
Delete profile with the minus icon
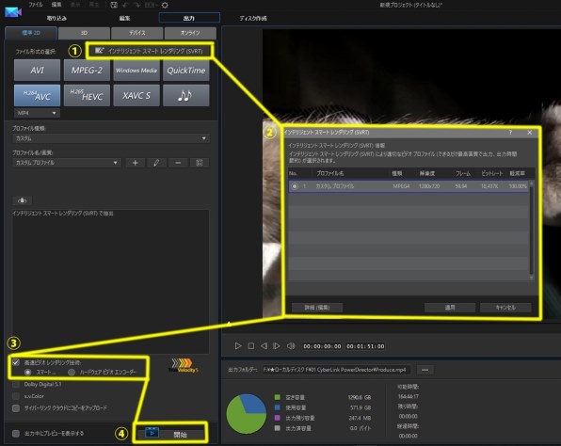(178, 163)
